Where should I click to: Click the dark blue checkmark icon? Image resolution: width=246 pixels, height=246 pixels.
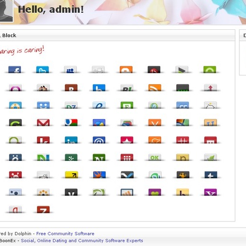127,175
